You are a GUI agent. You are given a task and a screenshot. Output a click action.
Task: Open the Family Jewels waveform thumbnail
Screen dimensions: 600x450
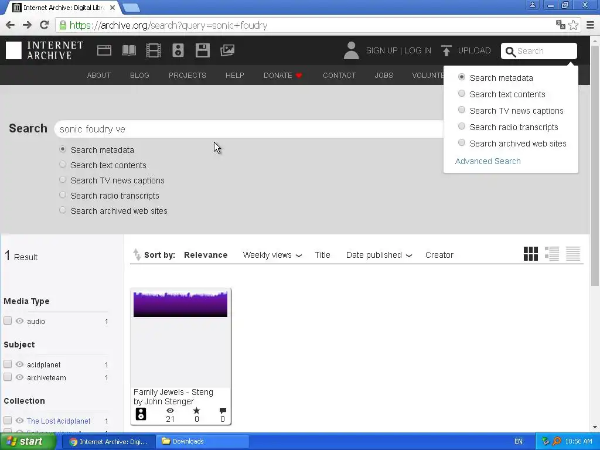(180, 304)
